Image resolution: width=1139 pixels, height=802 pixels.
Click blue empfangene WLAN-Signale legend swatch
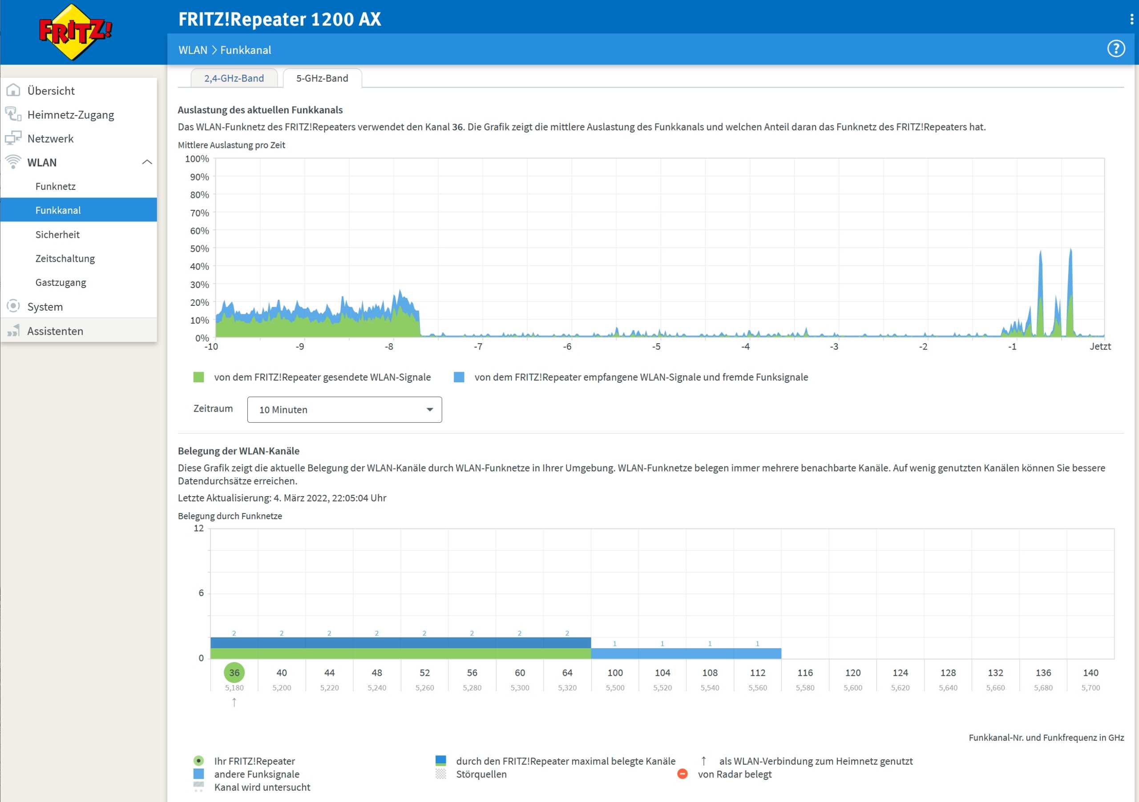pos(459,377)
